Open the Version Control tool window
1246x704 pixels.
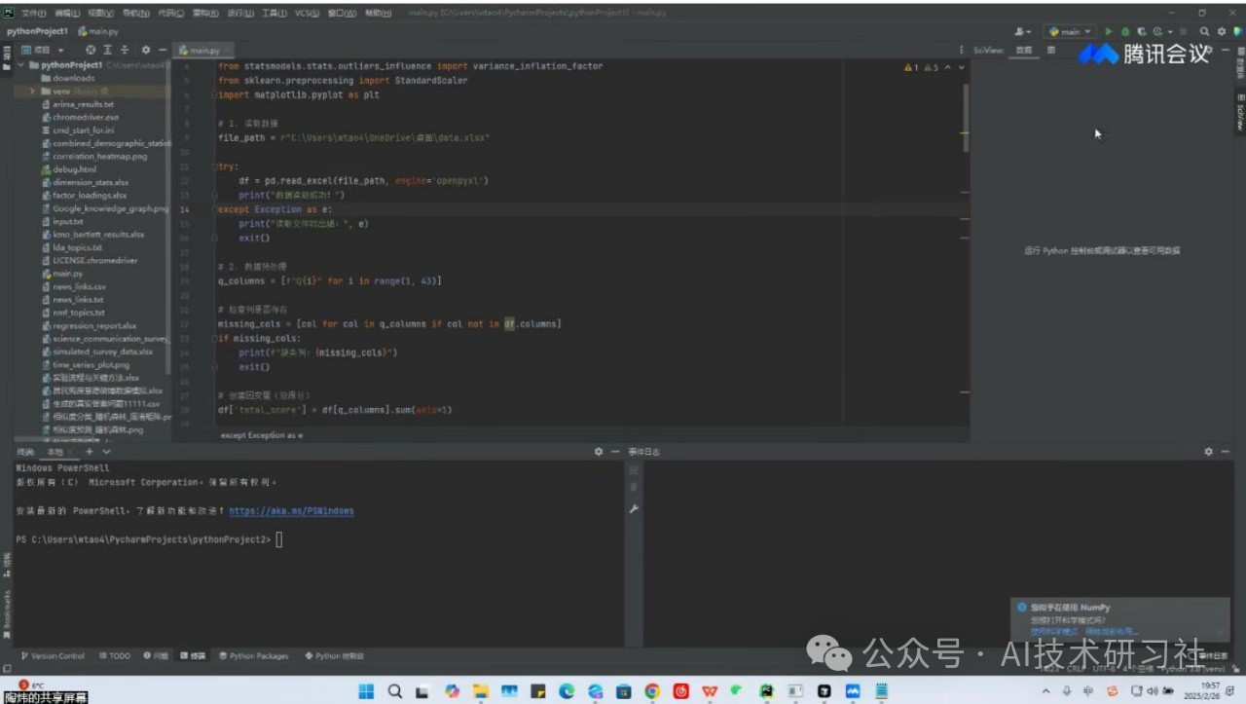click(x=53, y=656)
